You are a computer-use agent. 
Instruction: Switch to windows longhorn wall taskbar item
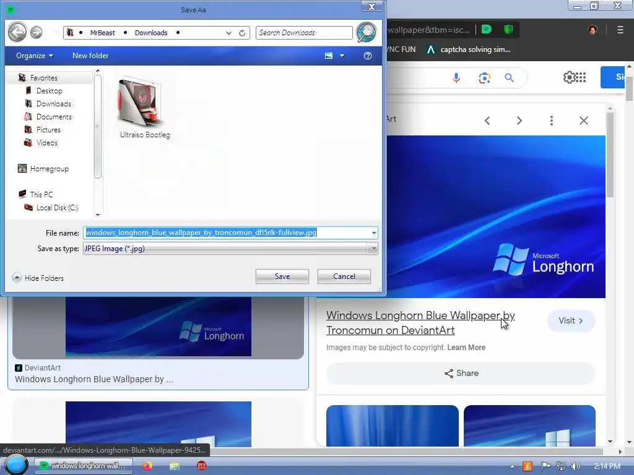[84, 466]
